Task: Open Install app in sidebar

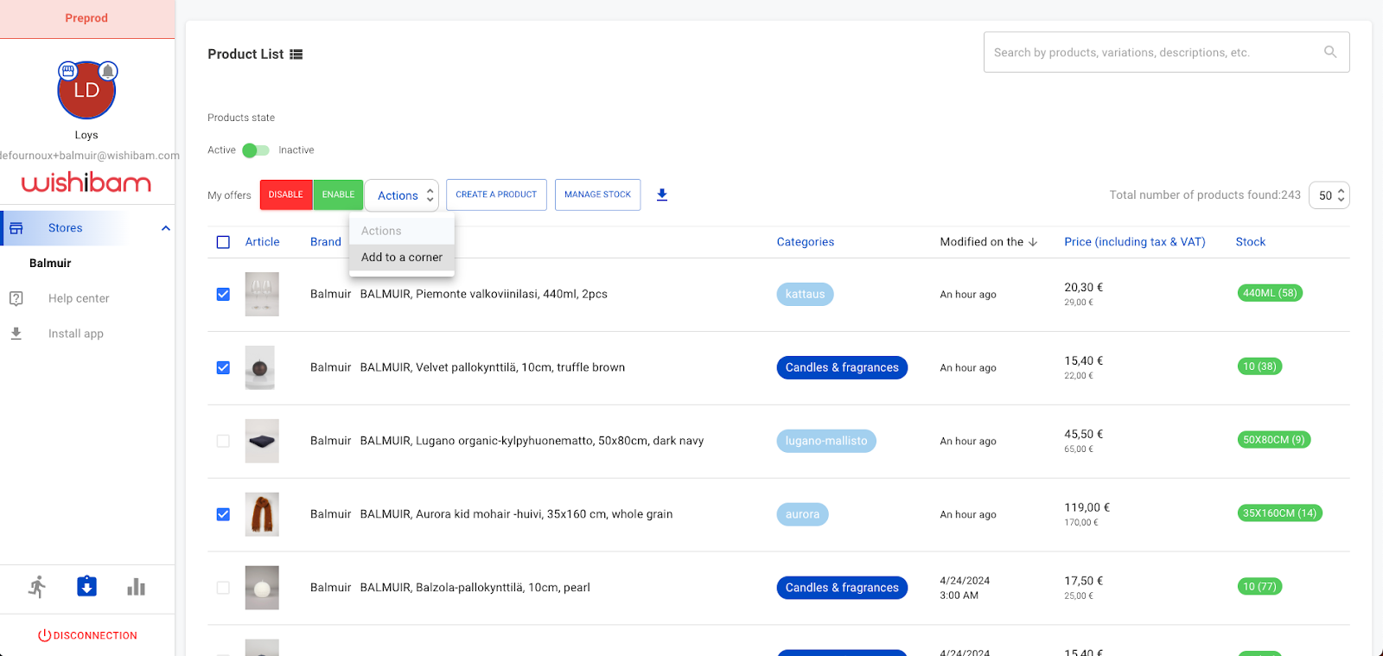Action: coord(76,334)
